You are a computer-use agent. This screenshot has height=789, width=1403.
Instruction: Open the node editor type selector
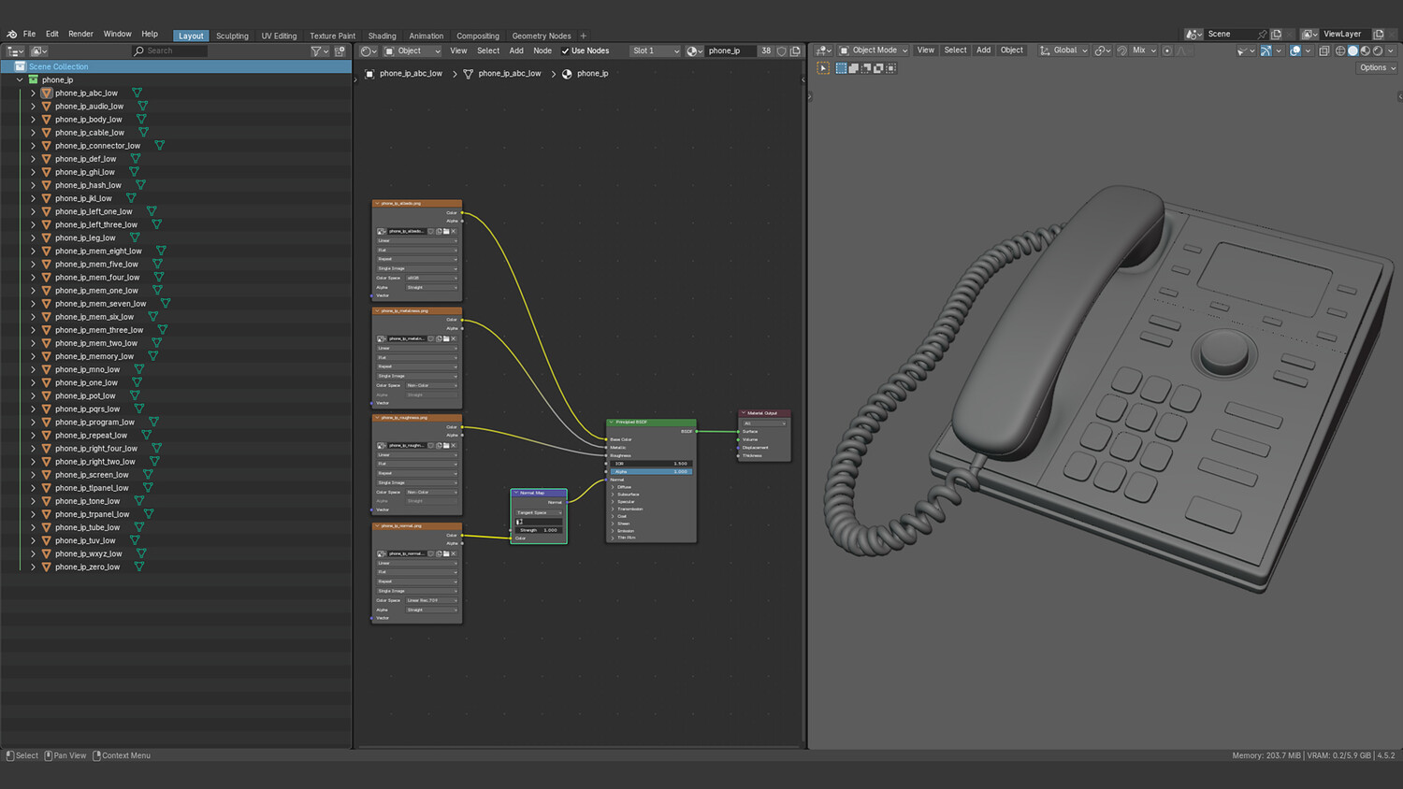[369, 51]
